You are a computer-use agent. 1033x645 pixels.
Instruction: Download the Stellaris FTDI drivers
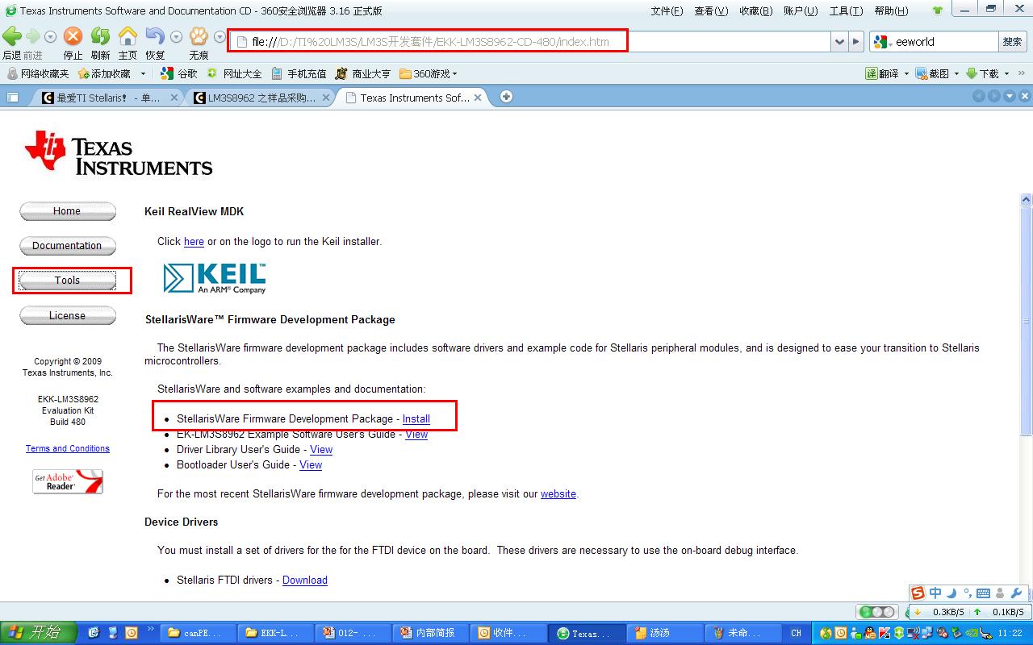click(305, 580)
